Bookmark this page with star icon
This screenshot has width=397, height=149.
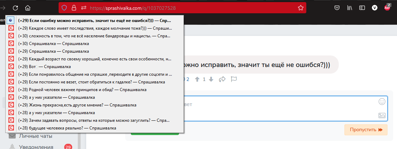coord(300,8)
